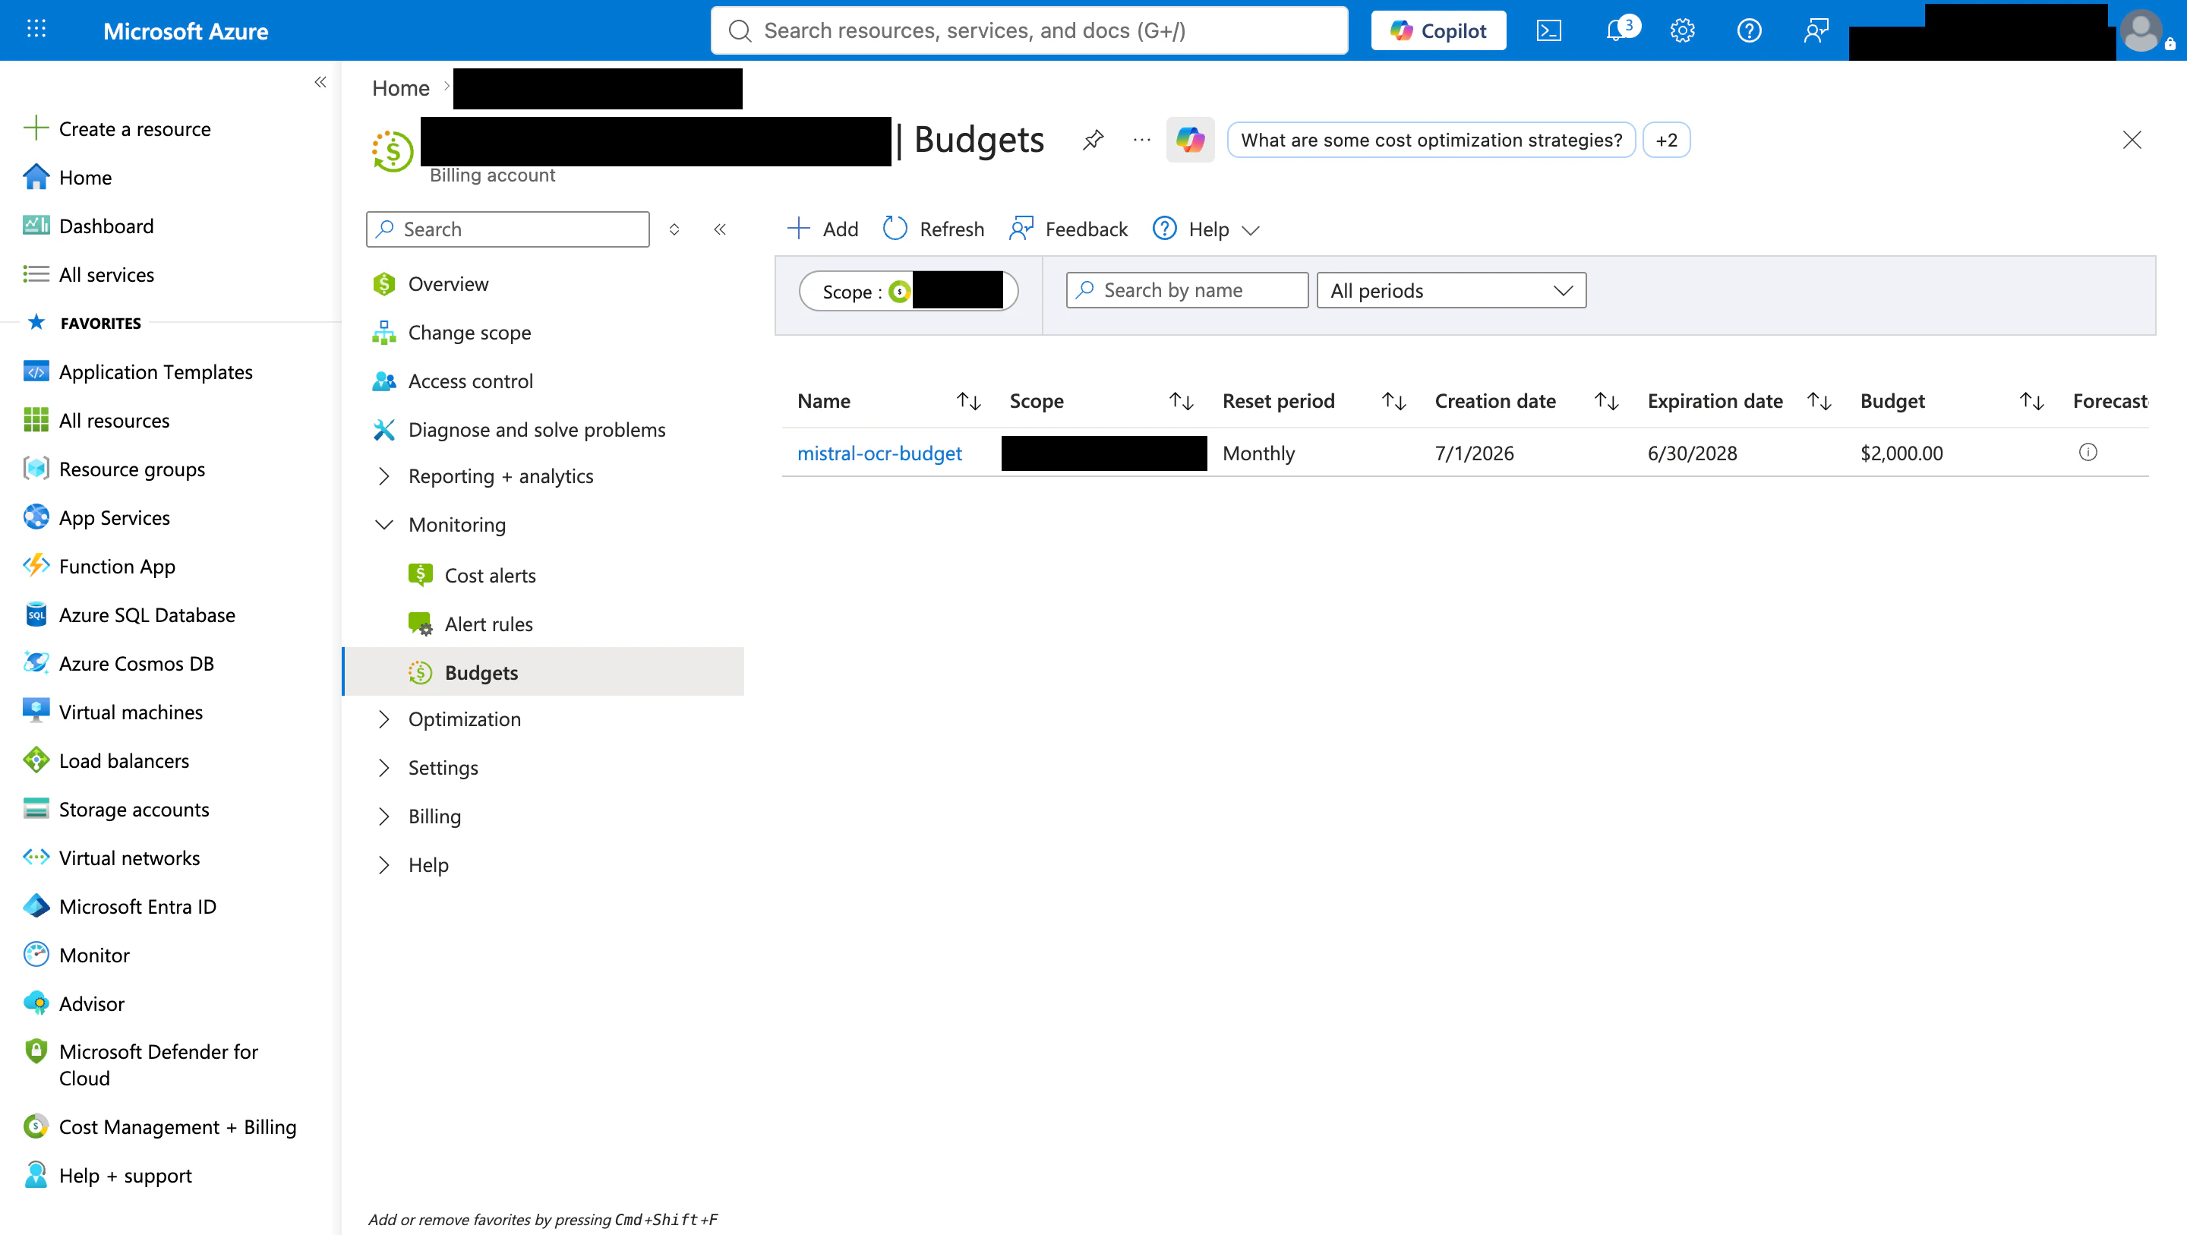View notifications bell icon
Image resolution: width=2187 pixels, height=1235 pixels.
1616,30
